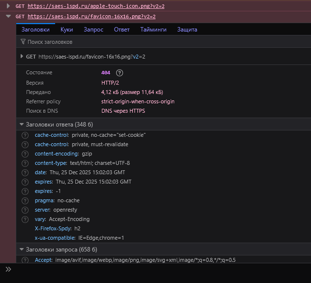The image size is (311, 283).
Task: Open the Тайминги tab
Action: 153,30
